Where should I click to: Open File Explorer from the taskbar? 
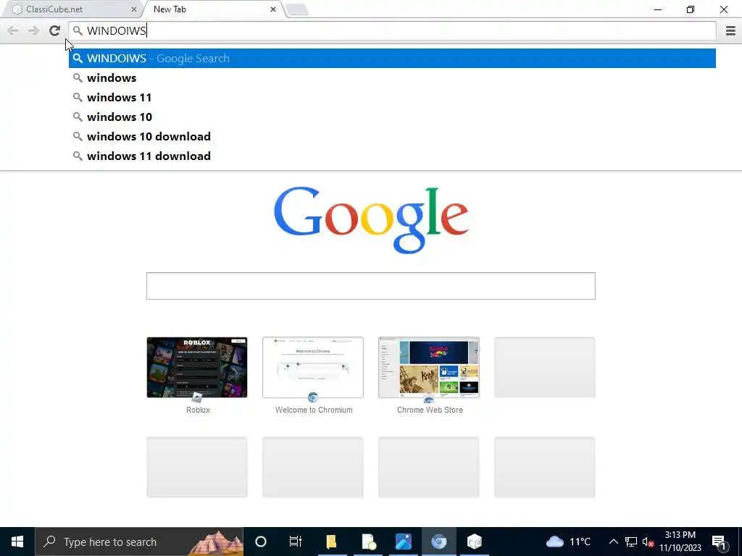click(332, 542)
